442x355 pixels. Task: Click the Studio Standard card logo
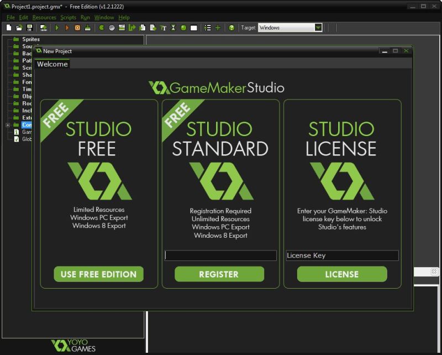tap(221, 181)
